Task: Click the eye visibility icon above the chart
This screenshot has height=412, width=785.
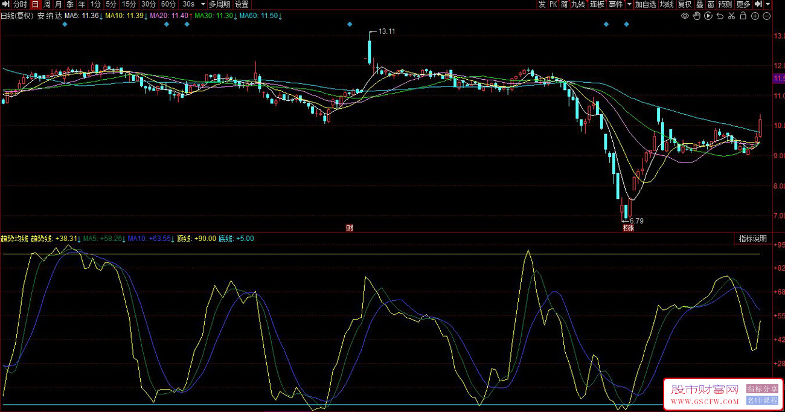Action: [x=685, y=16]
